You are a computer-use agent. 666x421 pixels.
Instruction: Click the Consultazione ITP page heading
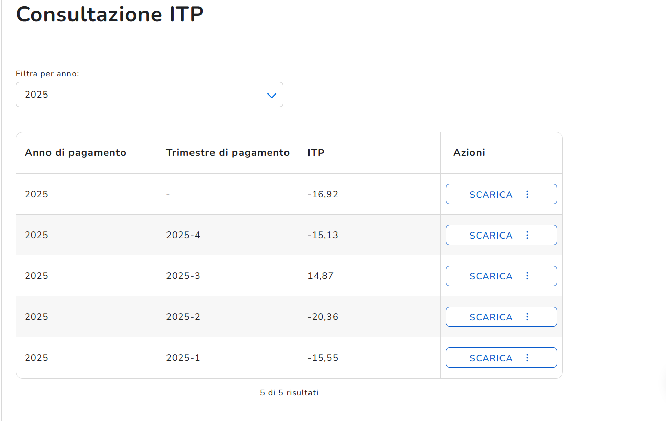click(x=110, y=14)
